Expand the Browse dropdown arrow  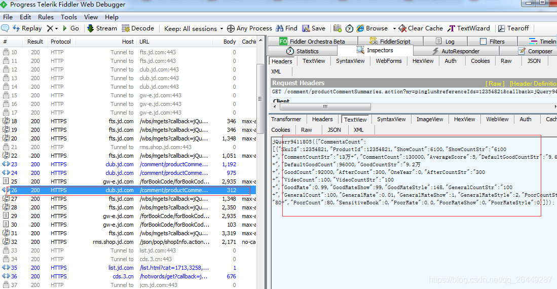click(x=394, y=28)
